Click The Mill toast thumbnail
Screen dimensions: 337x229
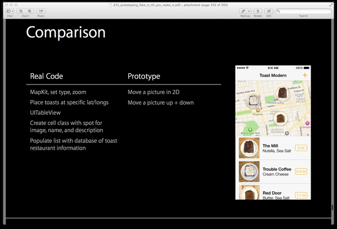pyautogui.click(x=249, y=148)
